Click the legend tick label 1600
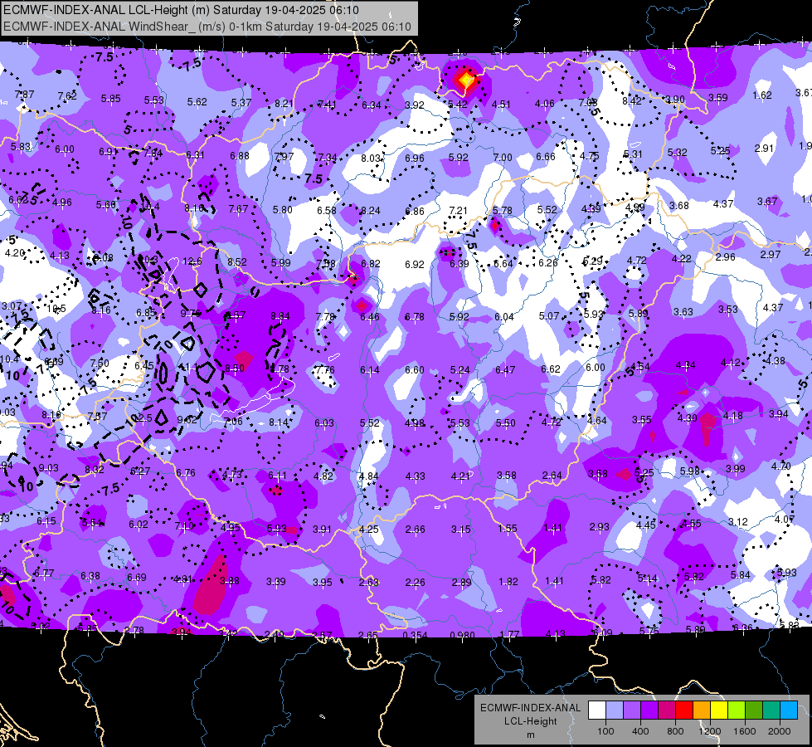 click(x=745, y=731)
